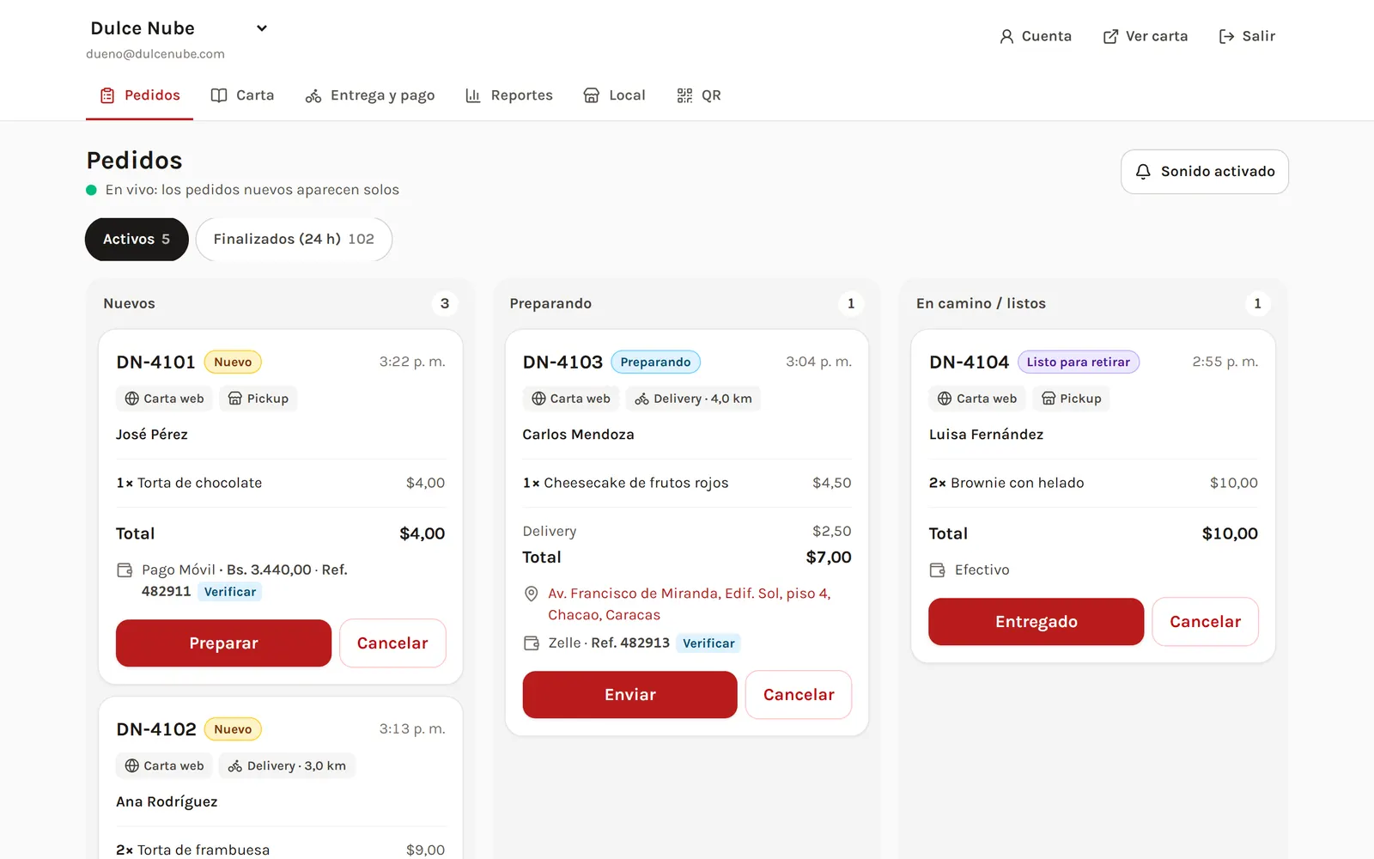Click the QR code icon in navigation
The image size is (1374, 859).
pos(684,95)
